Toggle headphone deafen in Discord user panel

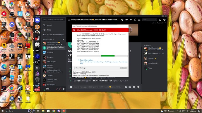coord(60,89)
